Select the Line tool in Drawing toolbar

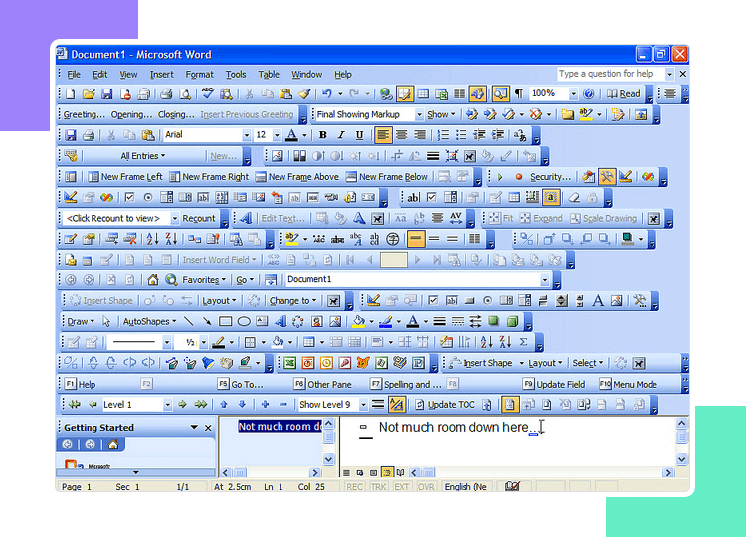click(x=189, y=322)
